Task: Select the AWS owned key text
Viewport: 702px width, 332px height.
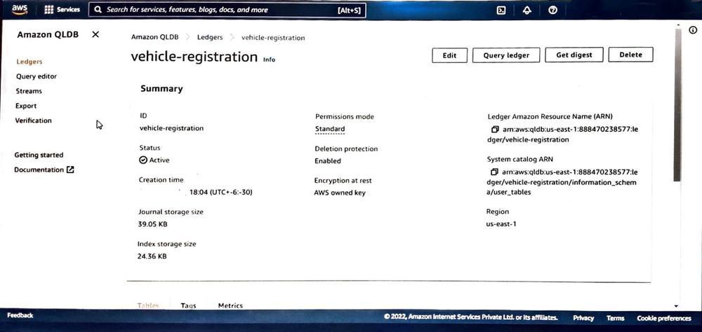Action: point(340,193)
